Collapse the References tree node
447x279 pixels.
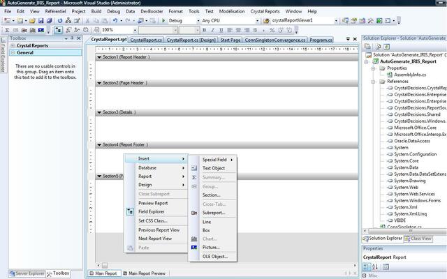click(x=373, y=82)
